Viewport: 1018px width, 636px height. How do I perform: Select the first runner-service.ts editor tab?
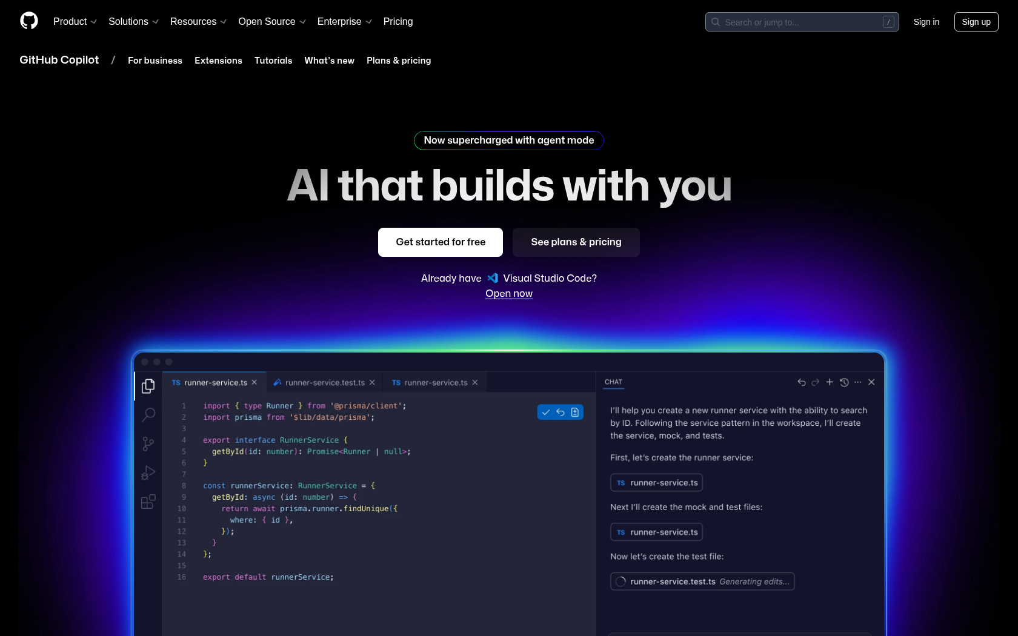tap(215, 383)
